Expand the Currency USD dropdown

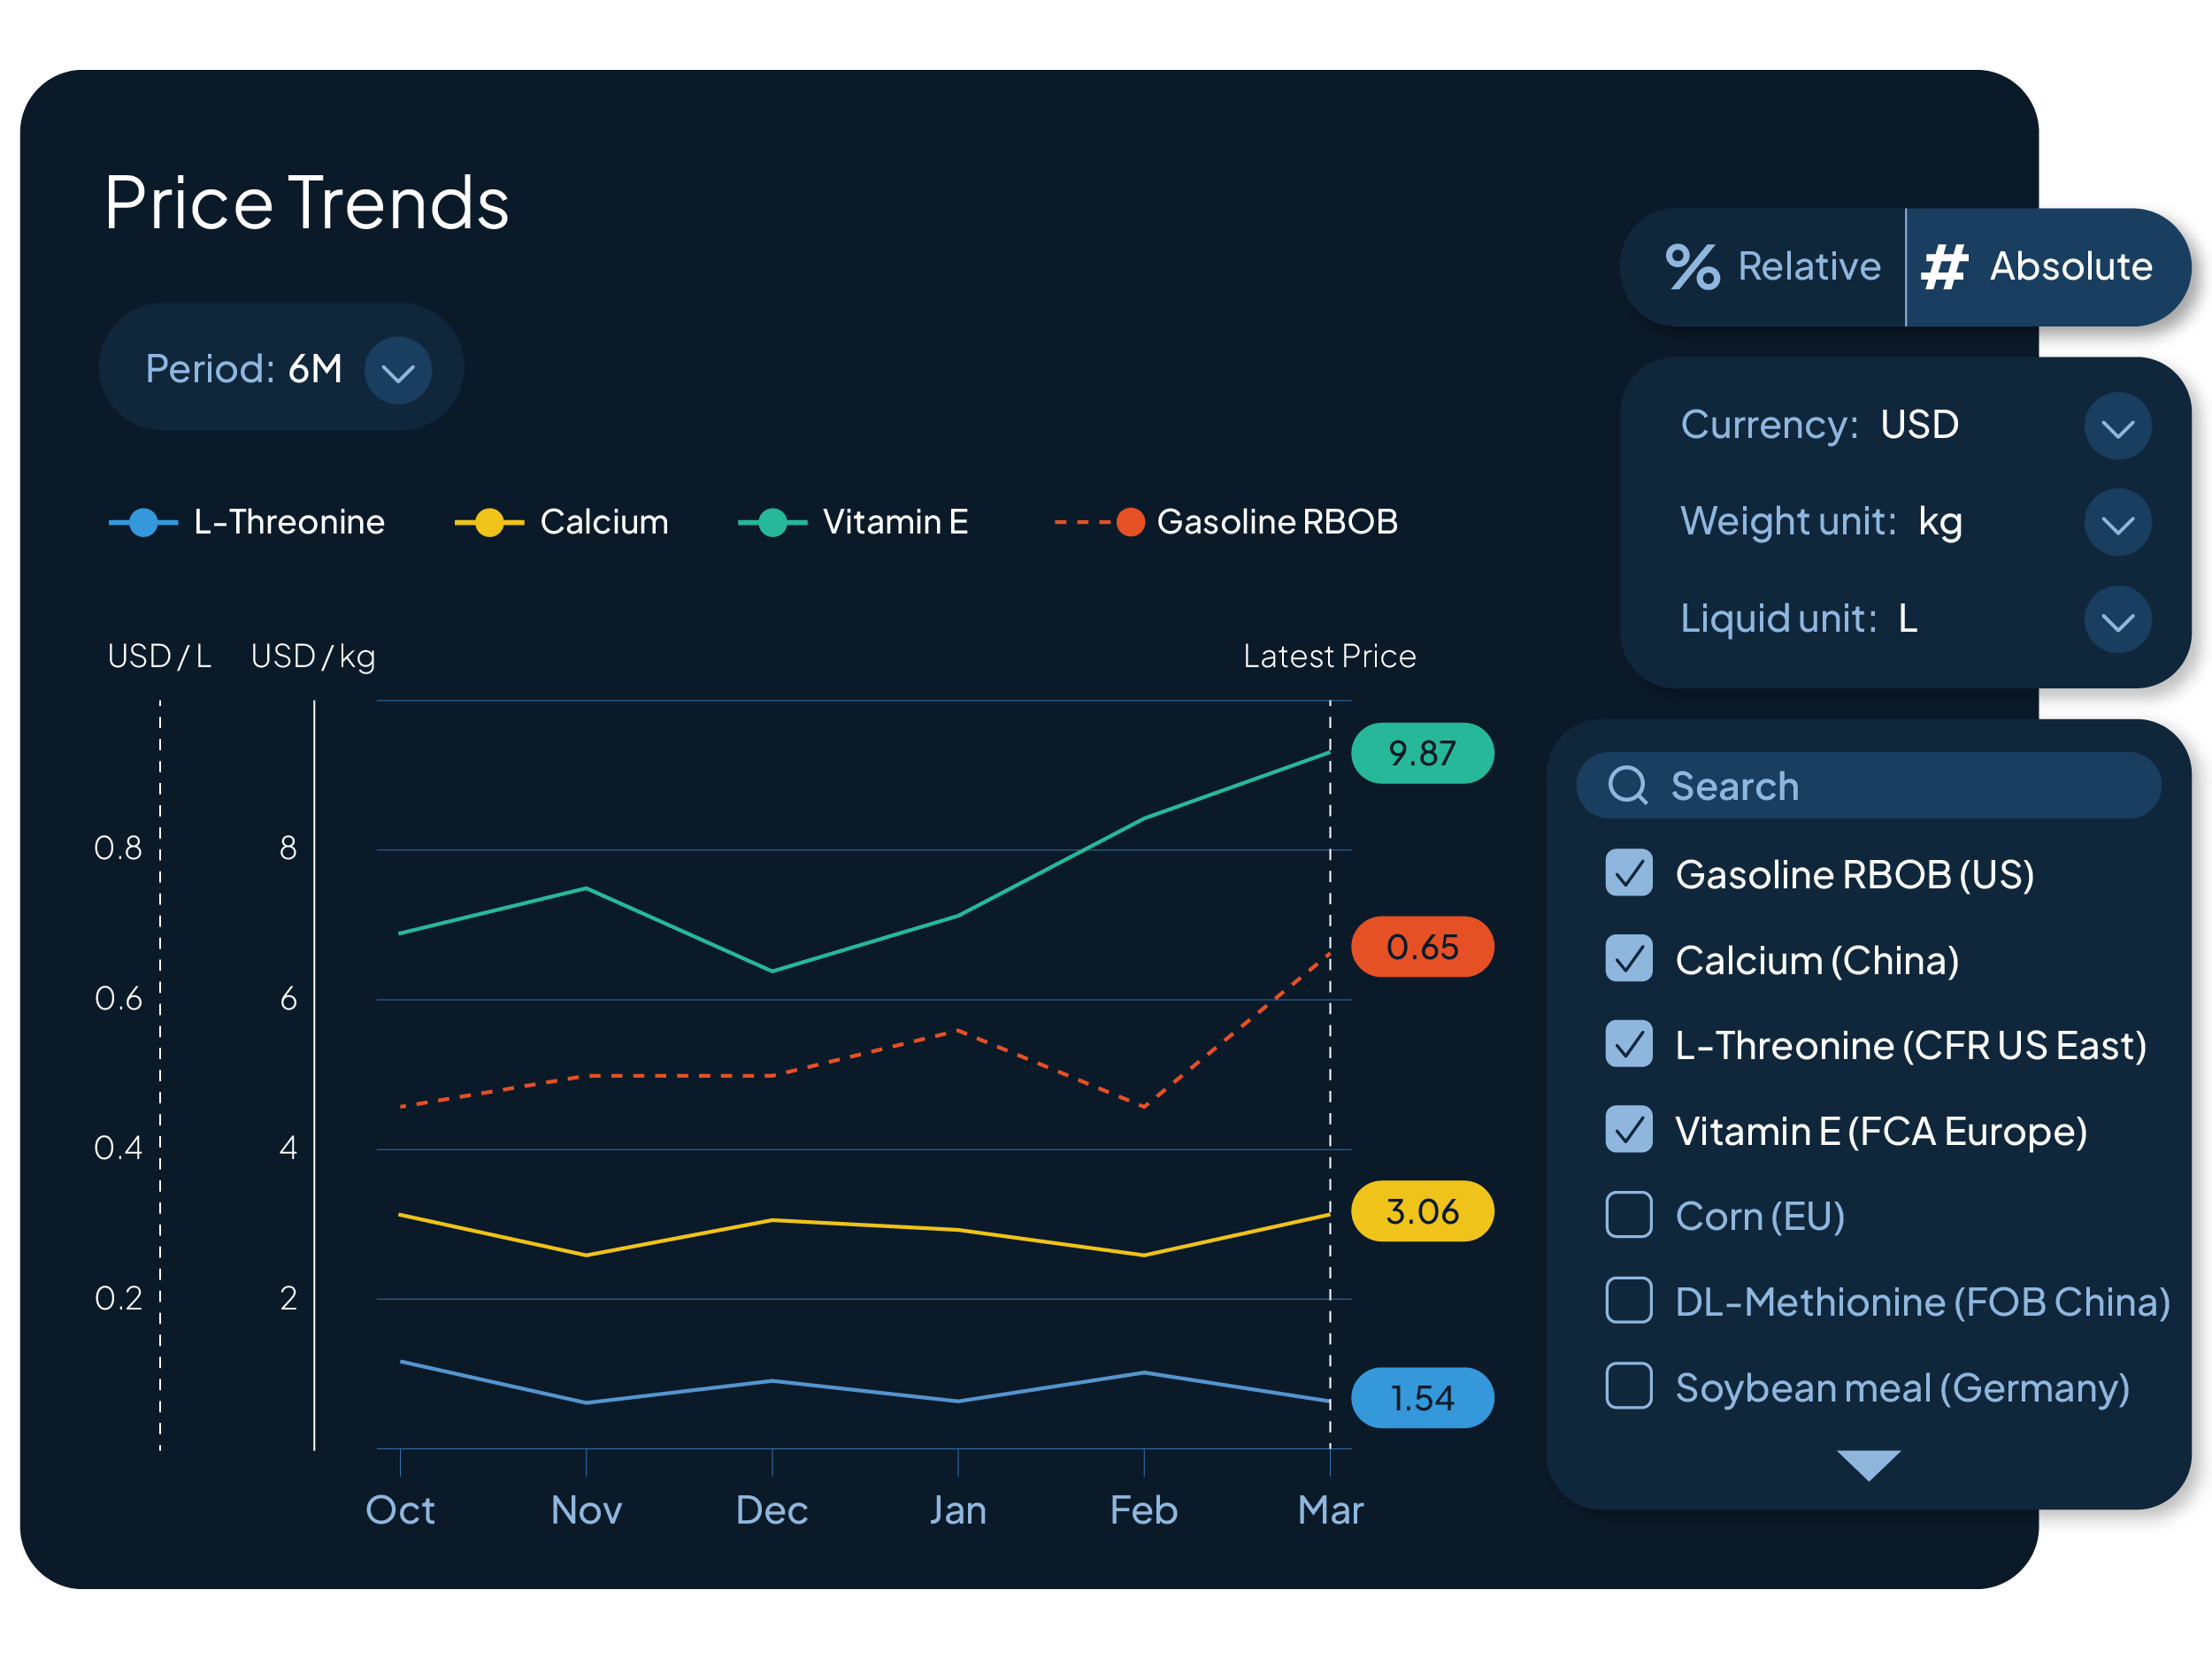(x=2117, y=427)
